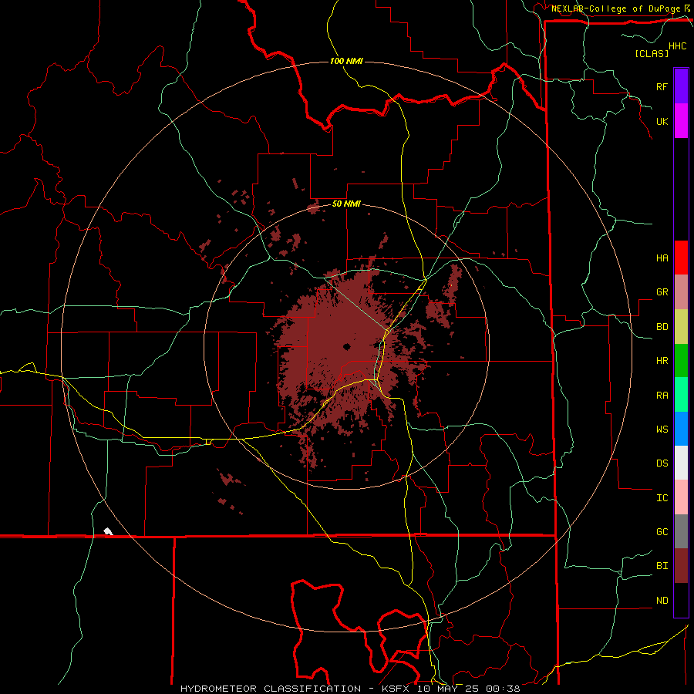Pick the blue WS legend swatch
Viewport: 694px width, 694px height.
point(681,429)
